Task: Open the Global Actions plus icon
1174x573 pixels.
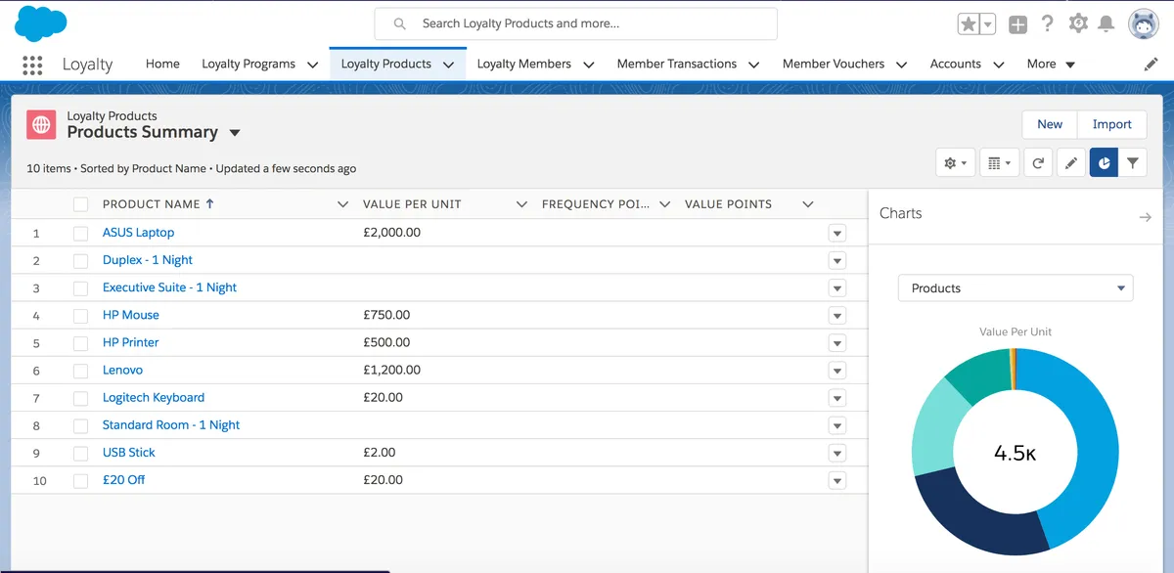Action: point(1017,24)
